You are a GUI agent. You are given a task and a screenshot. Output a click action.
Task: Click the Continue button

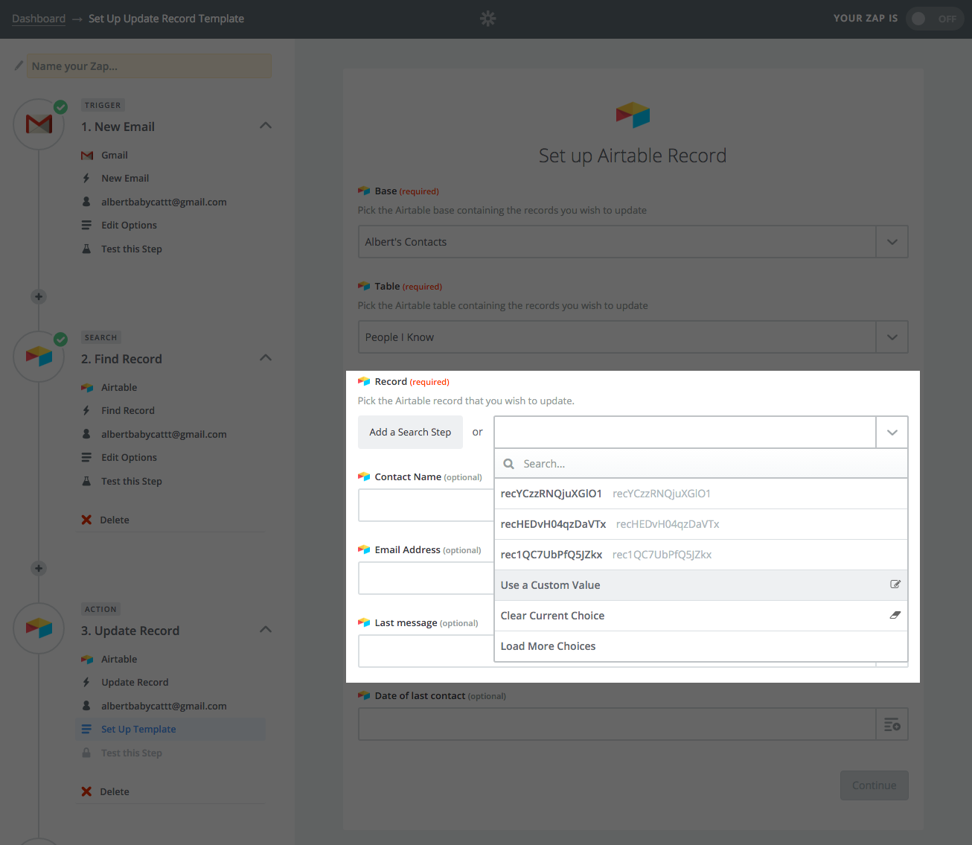coord(875,785)
